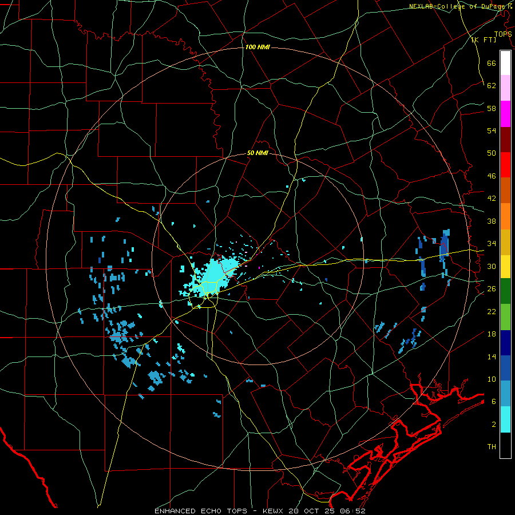Click the dark red 50 kft legend swatch

pyautogui.click(x=505, y=139)
